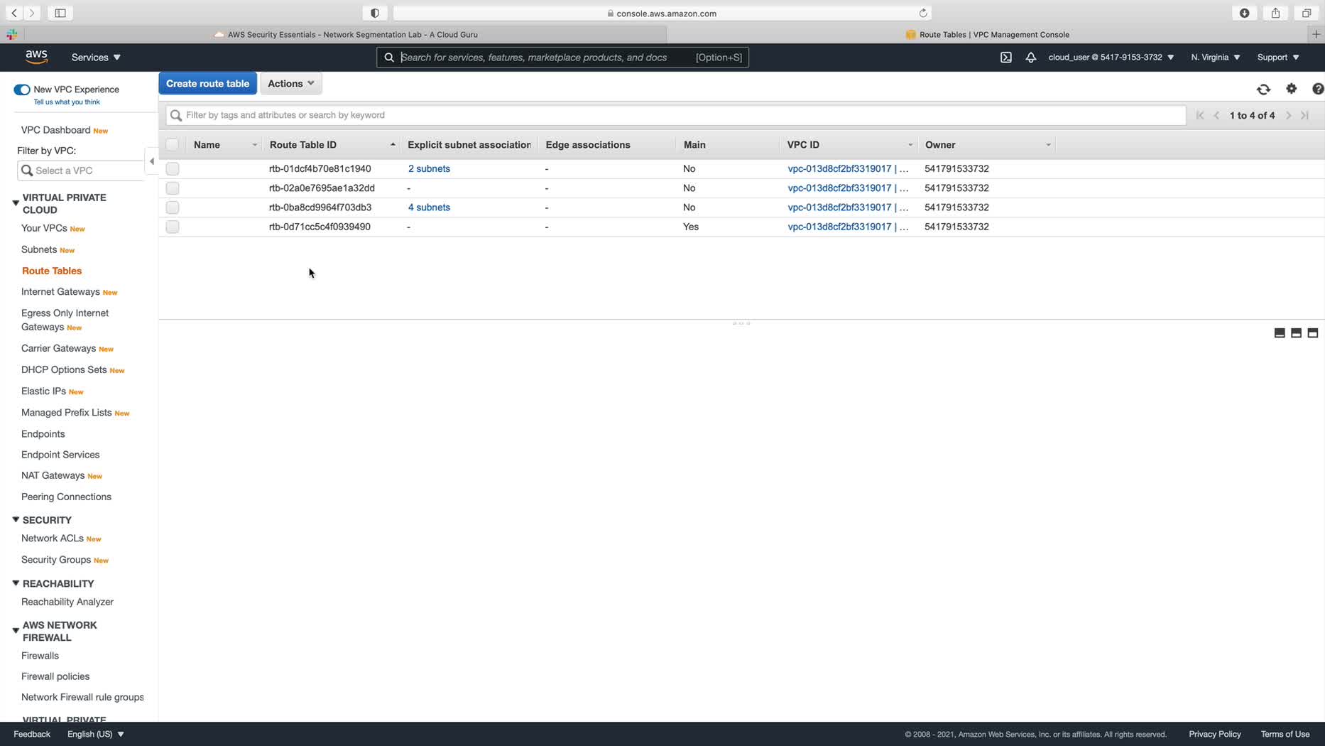Image resolution: width=1325 pixels, height=746 pixels.
Task: Go to first page of results
Action: pos(1200,115)
